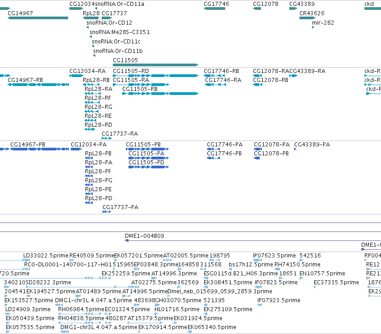Select the CG12078-PA protein feature
Screen dimensions: 381x334
(x=258, y=149)
